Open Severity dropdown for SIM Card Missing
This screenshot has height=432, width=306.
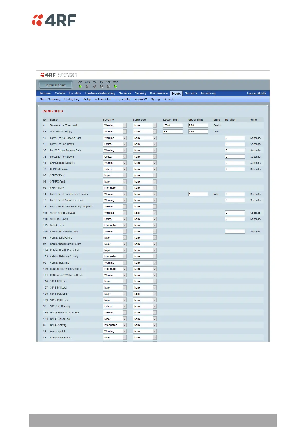click(x=115, y=306)
